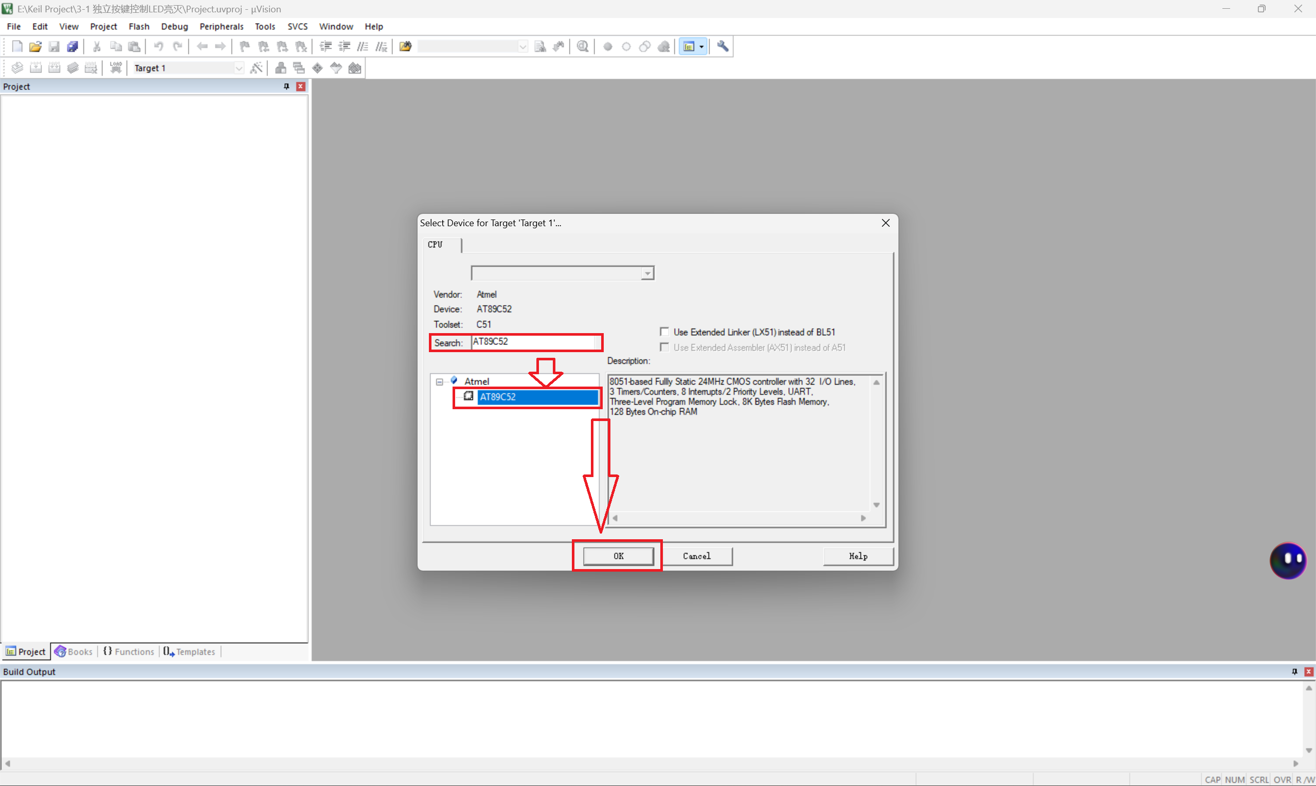Screen dimensions: 1316x786
Task: Click the Find in Files icon
Action: pos(405,47)
